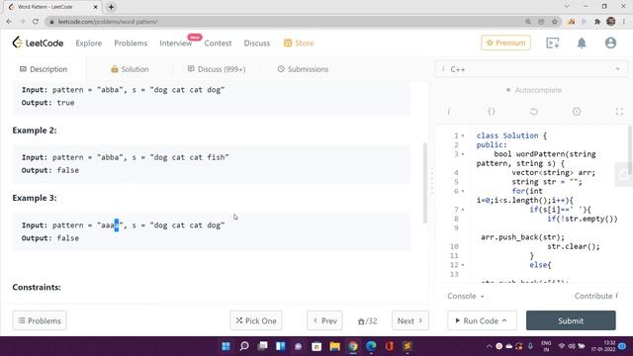This screenshot has width=633, height=356.
Task: Open the editor settings hexagon icon
Action: (577, 112)
